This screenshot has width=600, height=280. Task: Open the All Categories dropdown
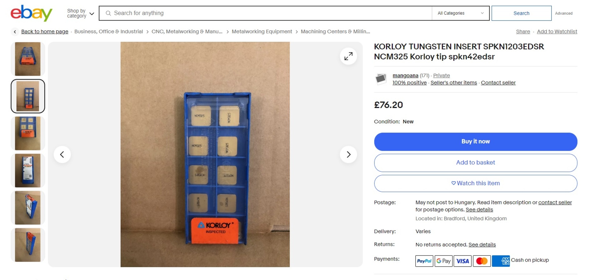pos(461,13)
